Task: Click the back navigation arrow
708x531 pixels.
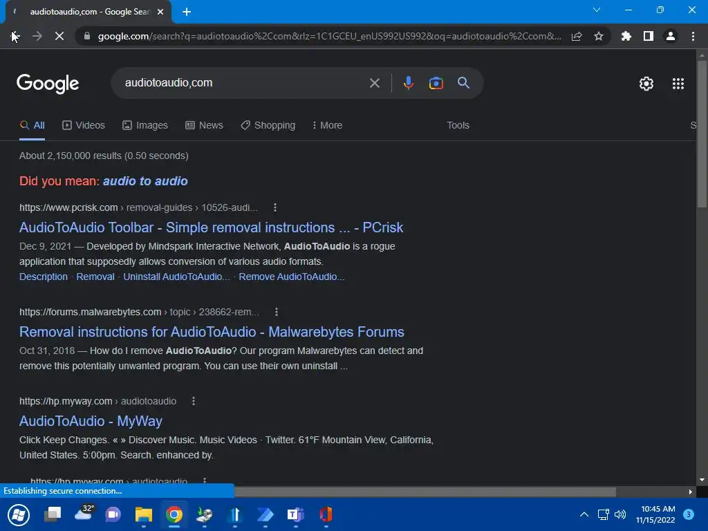Action: tap(15, 36)
